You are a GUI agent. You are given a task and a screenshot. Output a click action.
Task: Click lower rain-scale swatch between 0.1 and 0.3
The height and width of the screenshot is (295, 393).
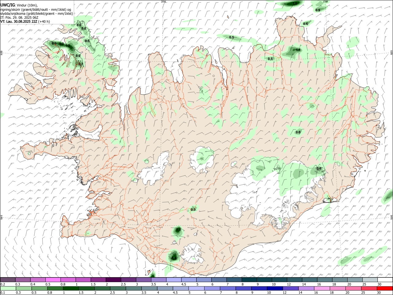tap(8, 288)
